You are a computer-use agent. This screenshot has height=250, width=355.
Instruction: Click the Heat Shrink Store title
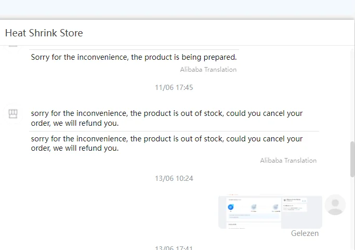tap(44, 33)
